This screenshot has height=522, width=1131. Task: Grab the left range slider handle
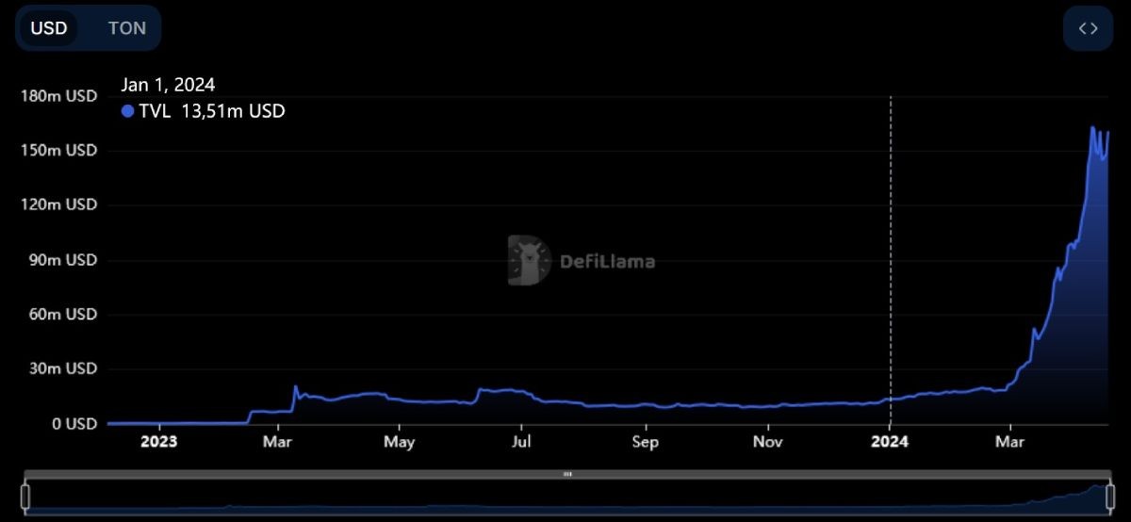coord(26,497)
